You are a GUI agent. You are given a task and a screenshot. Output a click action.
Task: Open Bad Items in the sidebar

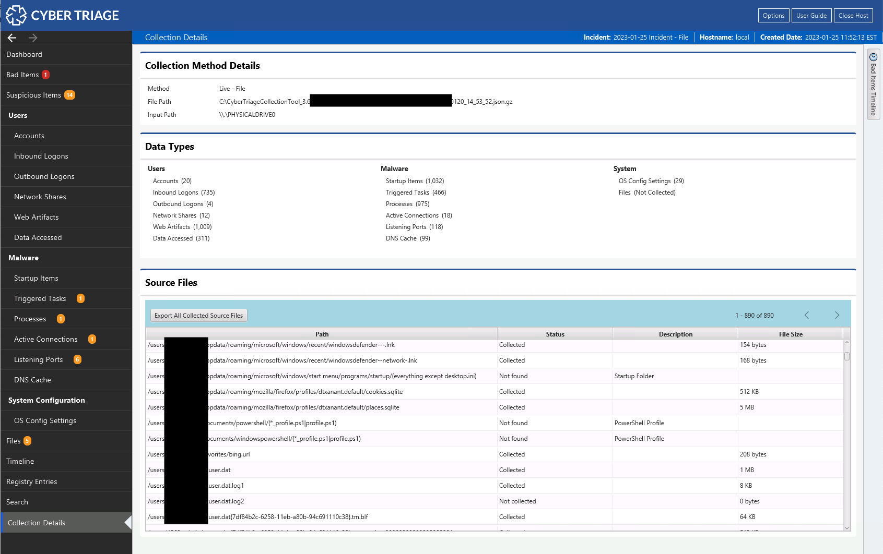tap(66, 75)
